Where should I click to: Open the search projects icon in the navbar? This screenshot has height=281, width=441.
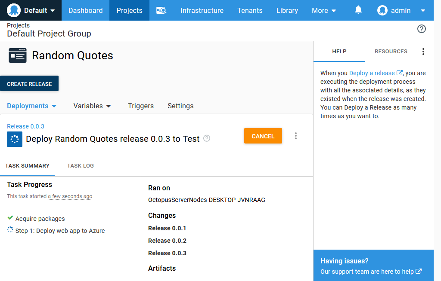(x=161, y=11)
